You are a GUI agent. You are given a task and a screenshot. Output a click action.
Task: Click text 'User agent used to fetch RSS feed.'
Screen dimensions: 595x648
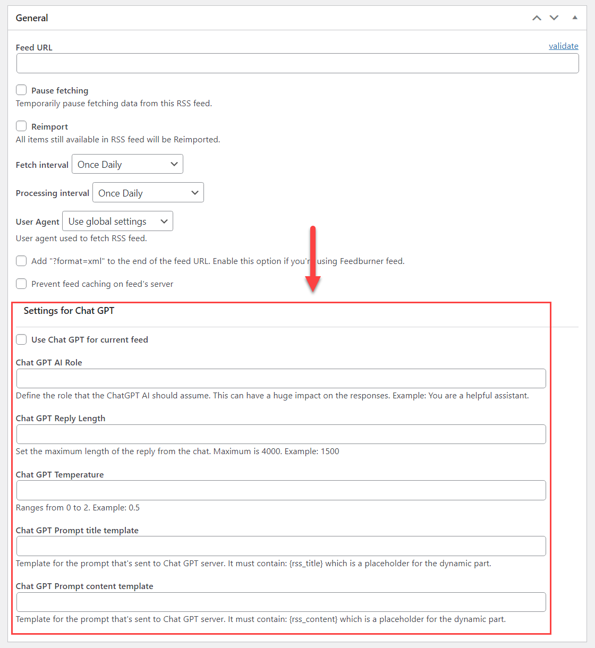click(x=81, y=238)
